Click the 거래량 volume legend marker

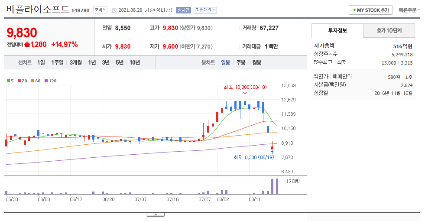(x=293, y=181)
